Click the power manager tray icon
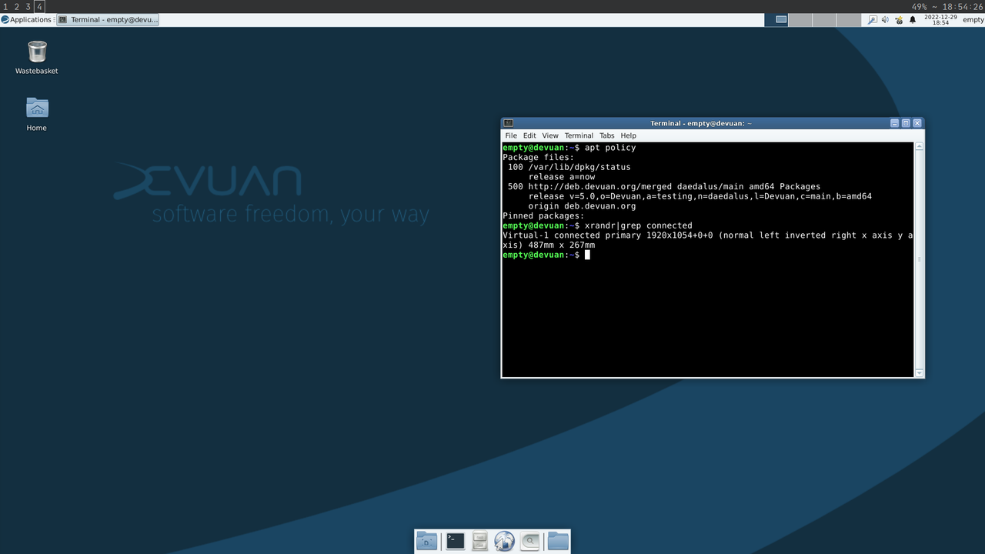This screenshot has height=554, width=985. [x=899, y=20]
